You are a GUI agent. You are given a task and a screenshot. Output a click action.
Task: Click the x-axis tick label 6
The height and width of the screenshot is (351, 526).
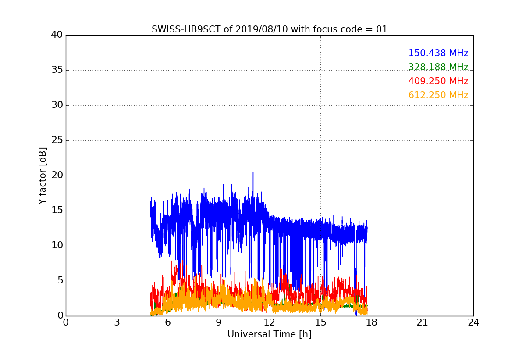(167, 322)
